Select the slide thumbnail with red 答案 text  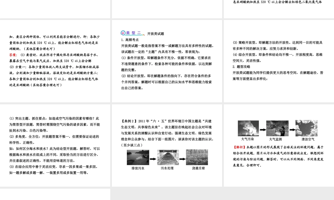coord(55,61)
